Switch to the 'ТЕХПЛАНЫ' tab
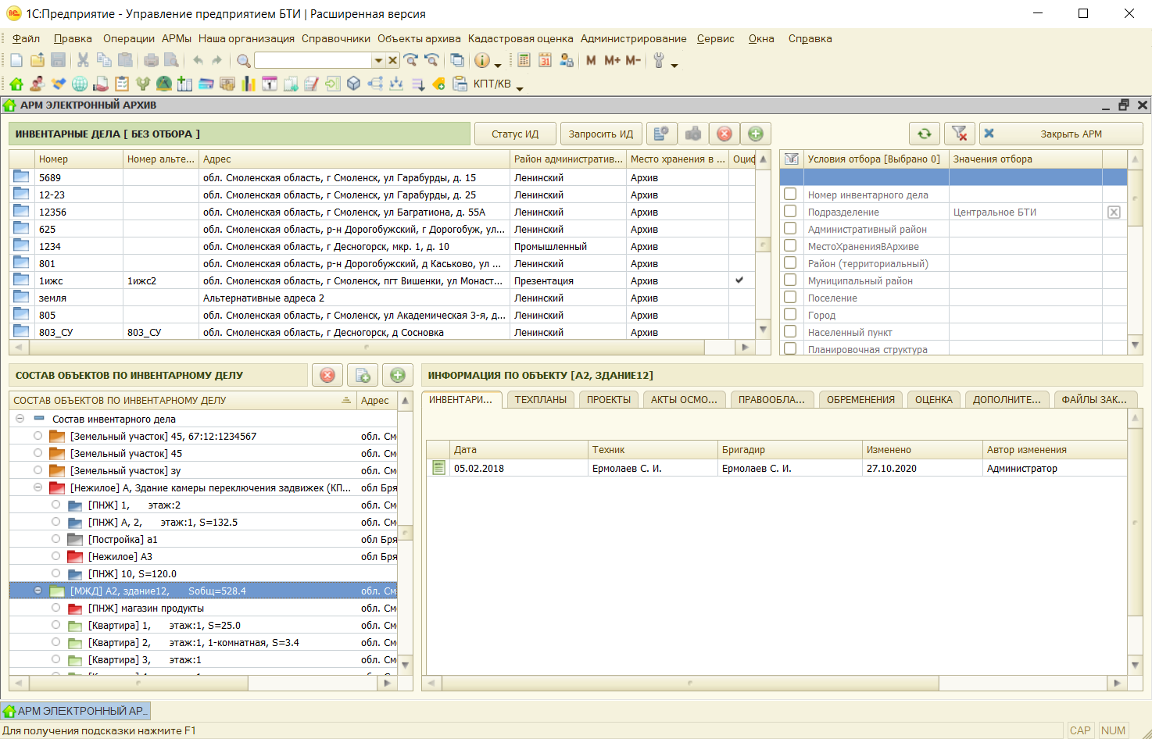The height and width of the screenshot is (739, 1152). 541,399
